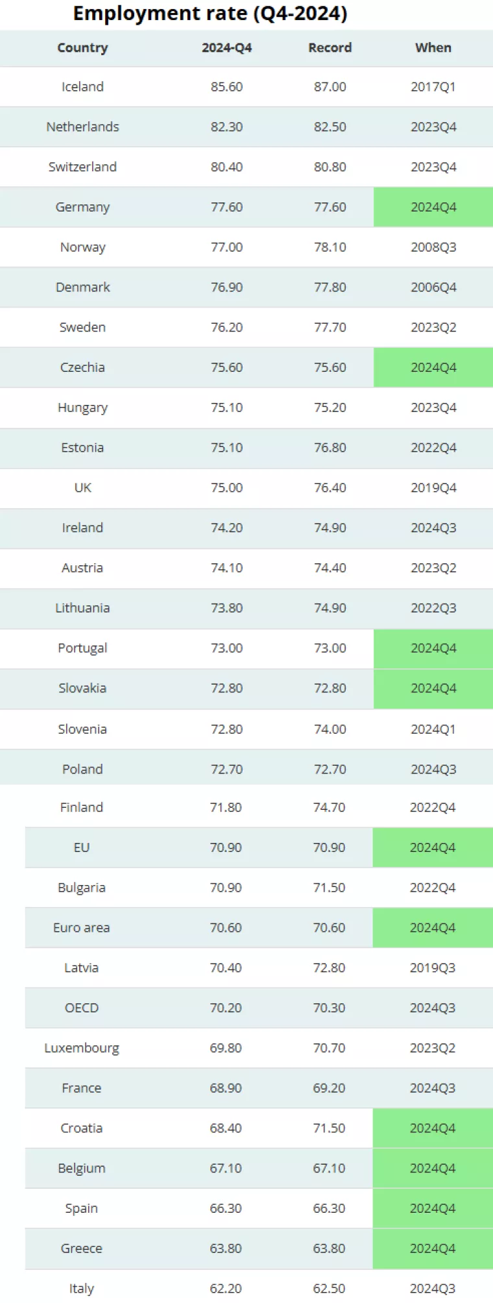Click the green cell in the EU row

click(x=432, y=847)
